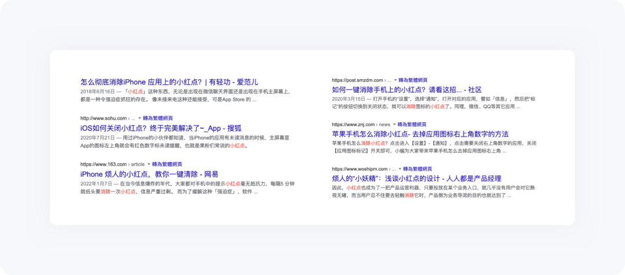The image size is (625, 275).
Task: Expand dropdown arrow beside www.znj.com URL
Action: pos(394,124)
